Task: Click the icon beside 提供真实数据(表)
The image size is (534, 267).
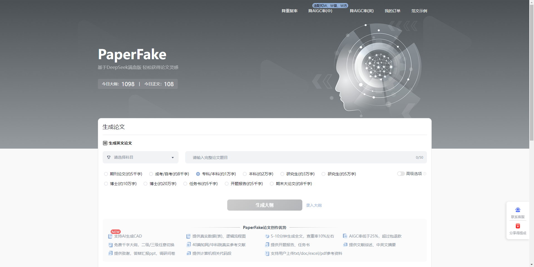Action: pos(188,236)
